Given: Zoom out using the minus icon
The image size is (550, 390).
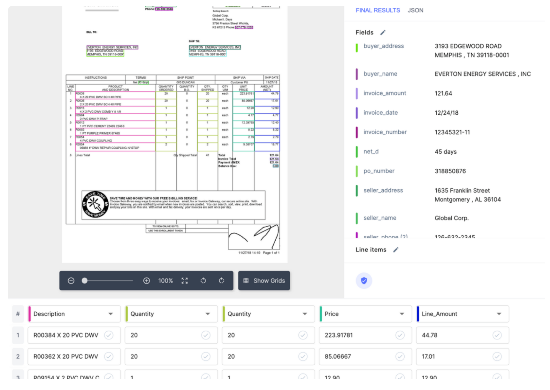Looking at the screenshot, I should coord(71,281).
